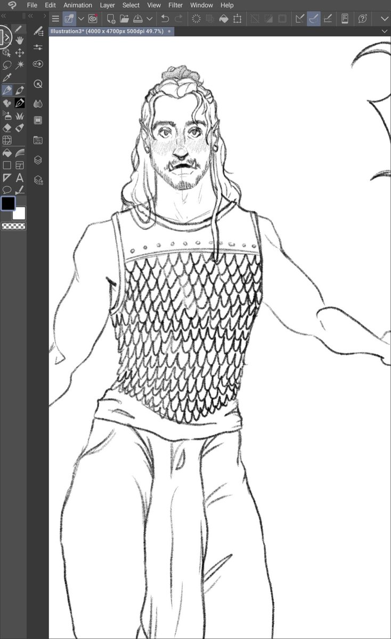Image resolution: width=391 pixels, height=639 pixels.
Task: Select the Liquify mesh tool
Action: (7, 141)
